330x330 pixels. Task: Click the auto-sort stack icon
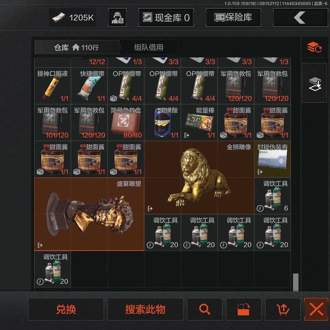tap(314, 47)
